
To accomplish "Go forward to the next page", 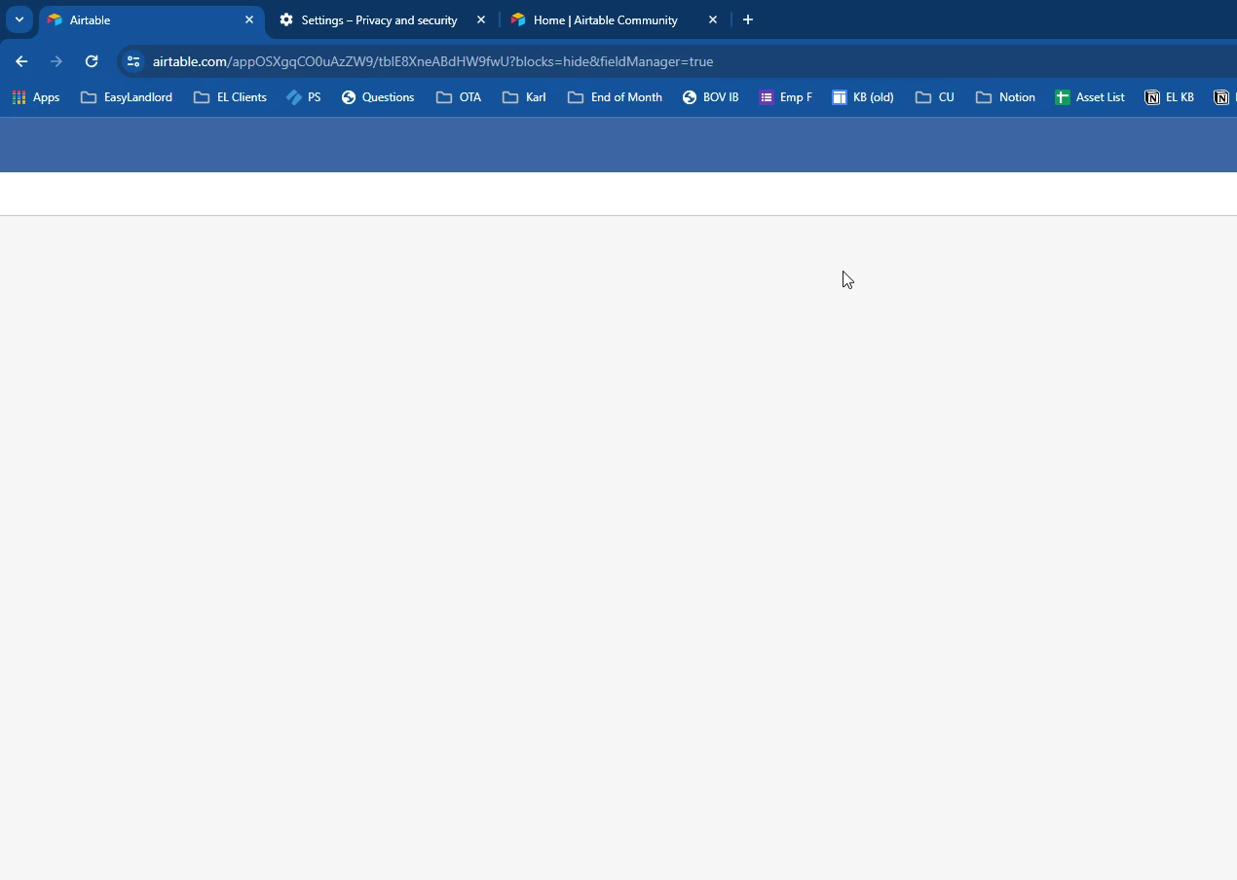I will [56, 61].
